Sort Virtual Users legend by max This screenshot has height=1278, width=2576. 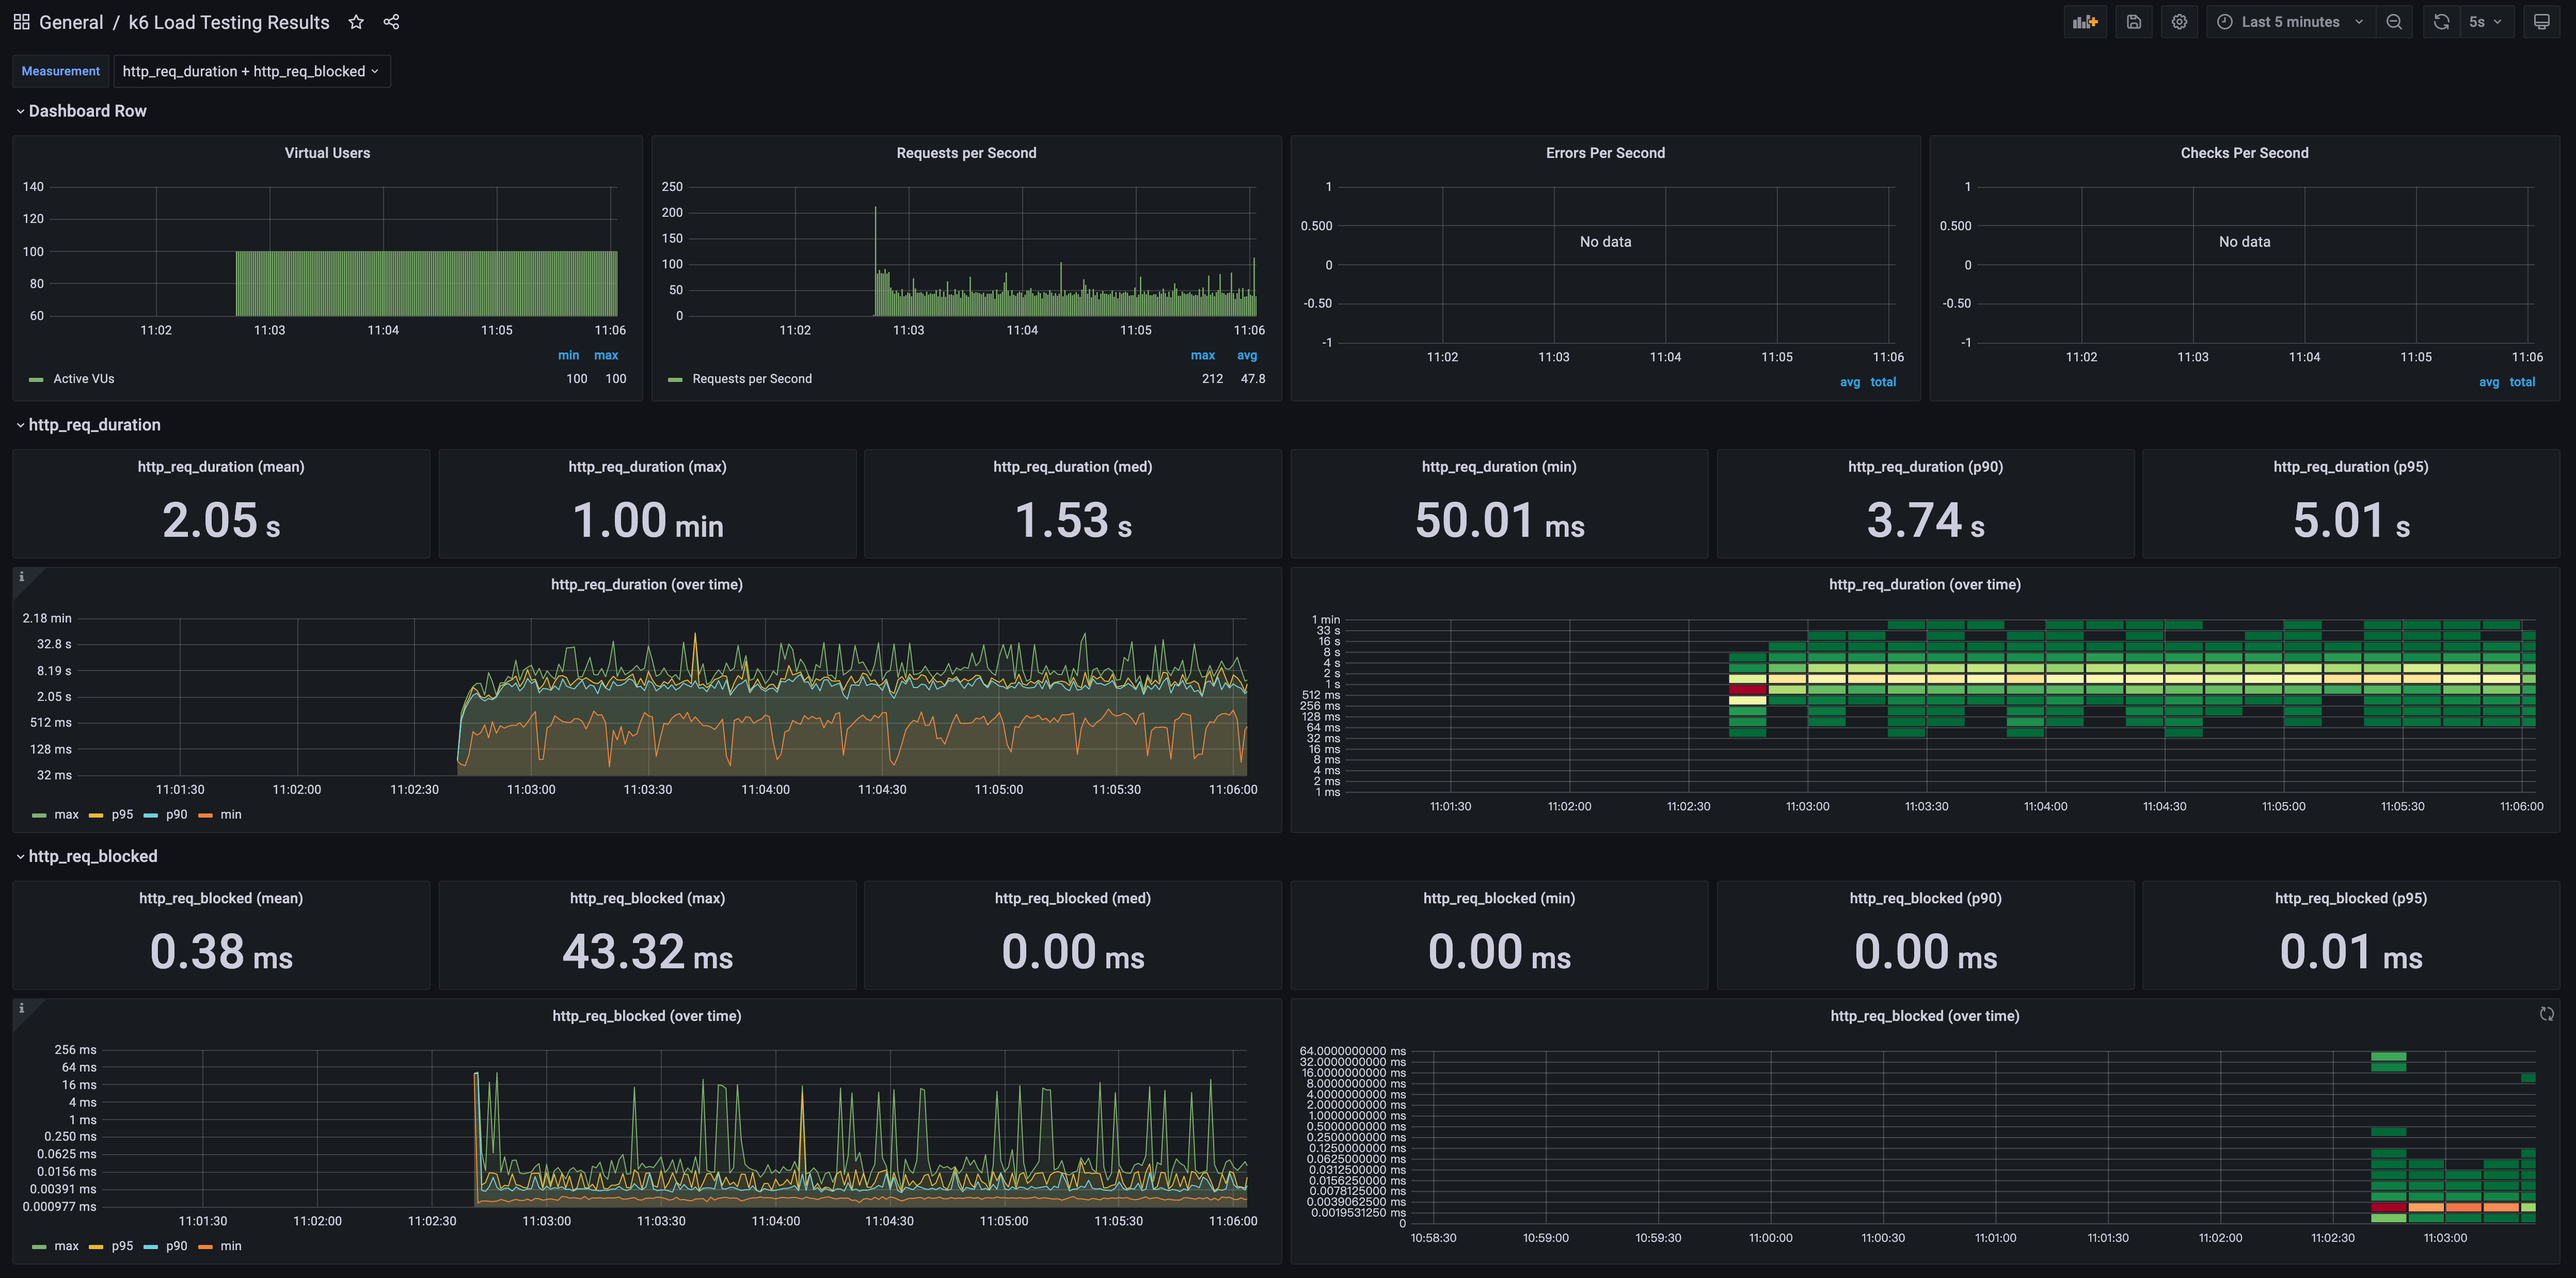pos(606,355)
